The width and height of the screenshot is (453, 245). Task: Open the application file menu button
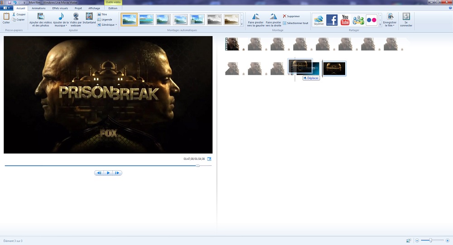click(6, 8)
